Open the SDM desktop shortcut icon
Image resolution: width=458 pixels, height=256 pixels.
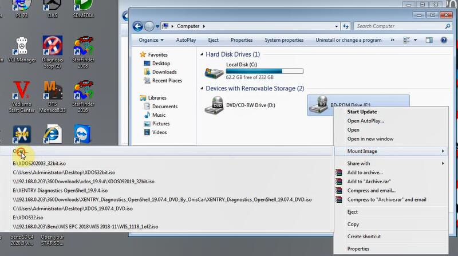(x=22, y=135)
